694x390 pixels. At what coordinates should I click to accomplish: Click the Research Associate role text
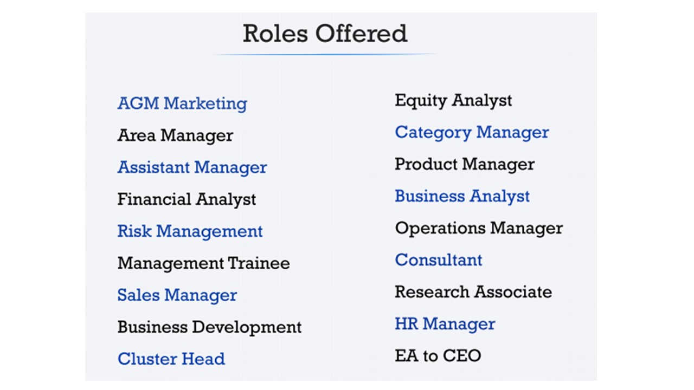point(473,292)
